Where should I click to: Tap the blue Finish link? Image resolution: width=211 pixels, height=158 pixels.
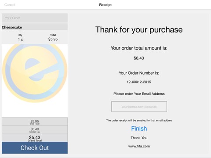(139, 129)
